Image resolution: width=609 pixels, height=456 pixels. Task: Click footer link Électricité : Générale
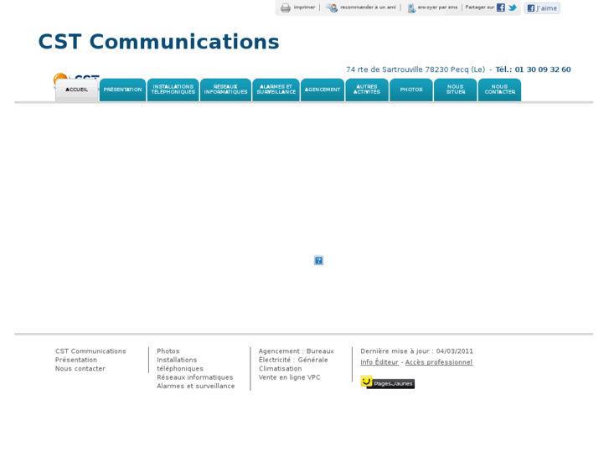point(293,360)
